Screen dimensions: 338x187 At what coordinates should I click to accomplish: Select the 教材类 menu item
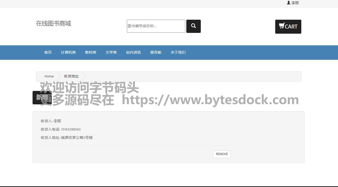pos(91,52)
